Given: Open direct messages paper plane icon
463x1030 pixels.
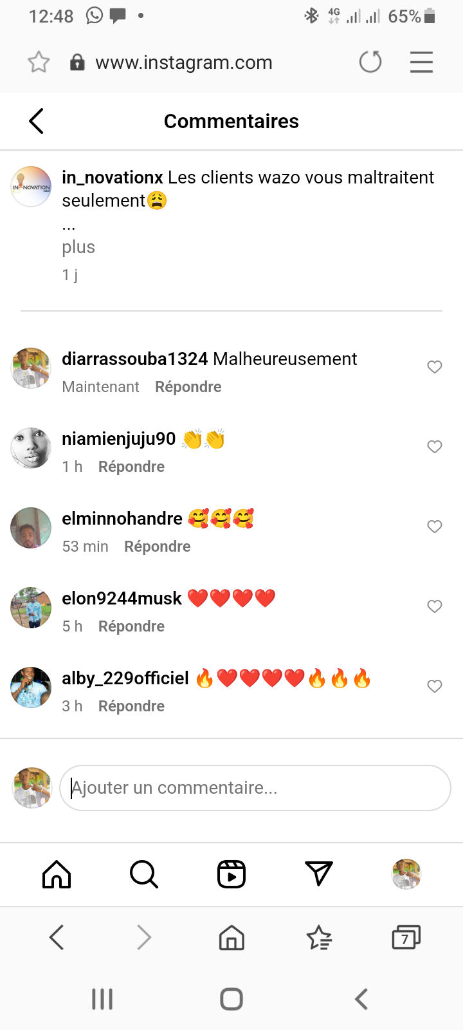Looking at the screenshot, I should 319,874.
